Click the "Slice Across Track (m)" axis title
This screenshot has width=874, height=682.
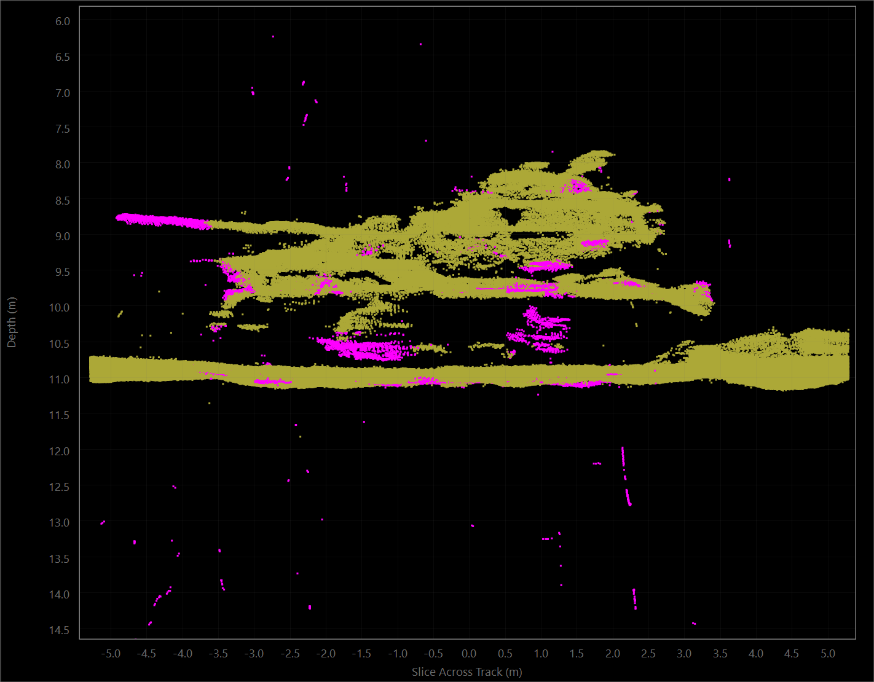(467, 672)
